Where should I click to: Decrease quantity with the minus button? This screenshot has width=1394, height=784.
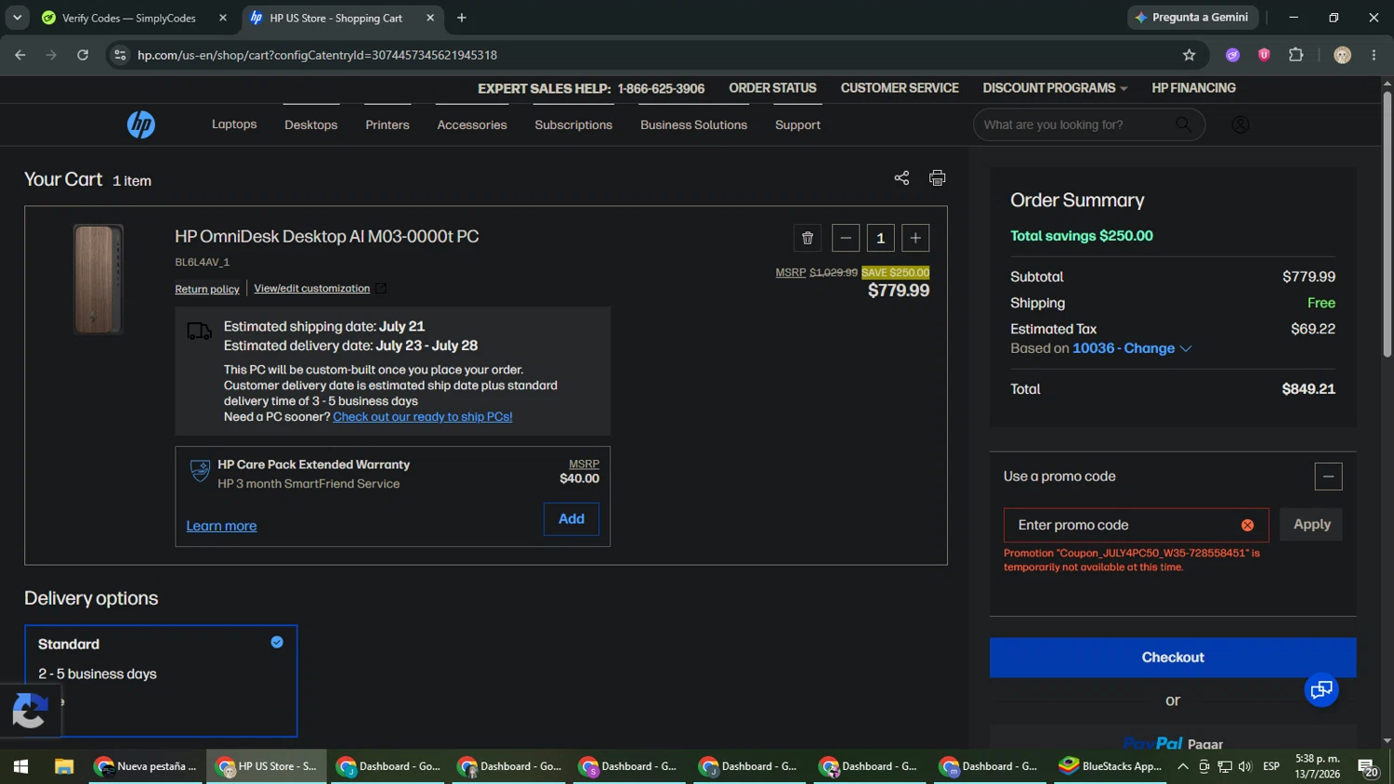point(846,238)
